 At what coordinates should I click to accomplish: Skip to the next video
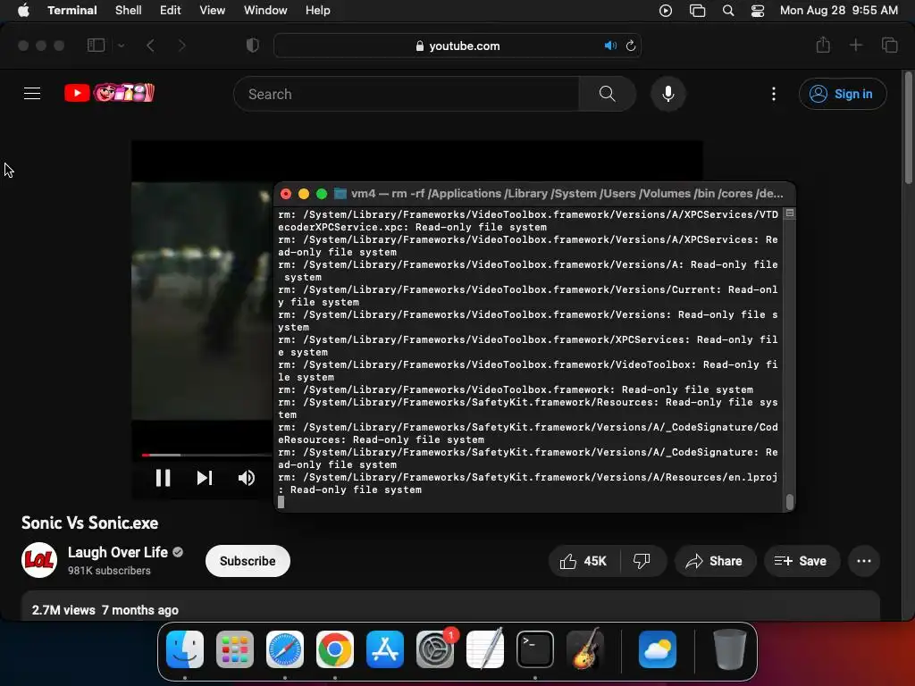(x=205, y=478)
